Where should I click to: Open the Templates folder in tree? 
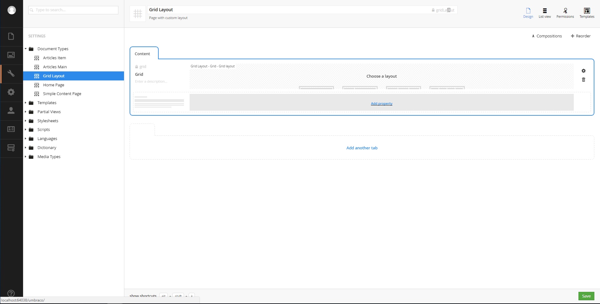[47, 103]
